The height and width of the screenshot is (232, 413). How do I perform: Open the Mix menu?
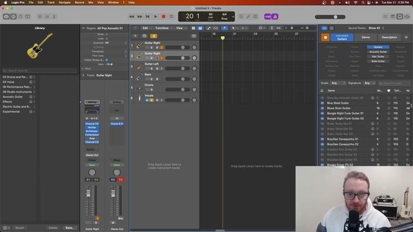click(90, 3)
